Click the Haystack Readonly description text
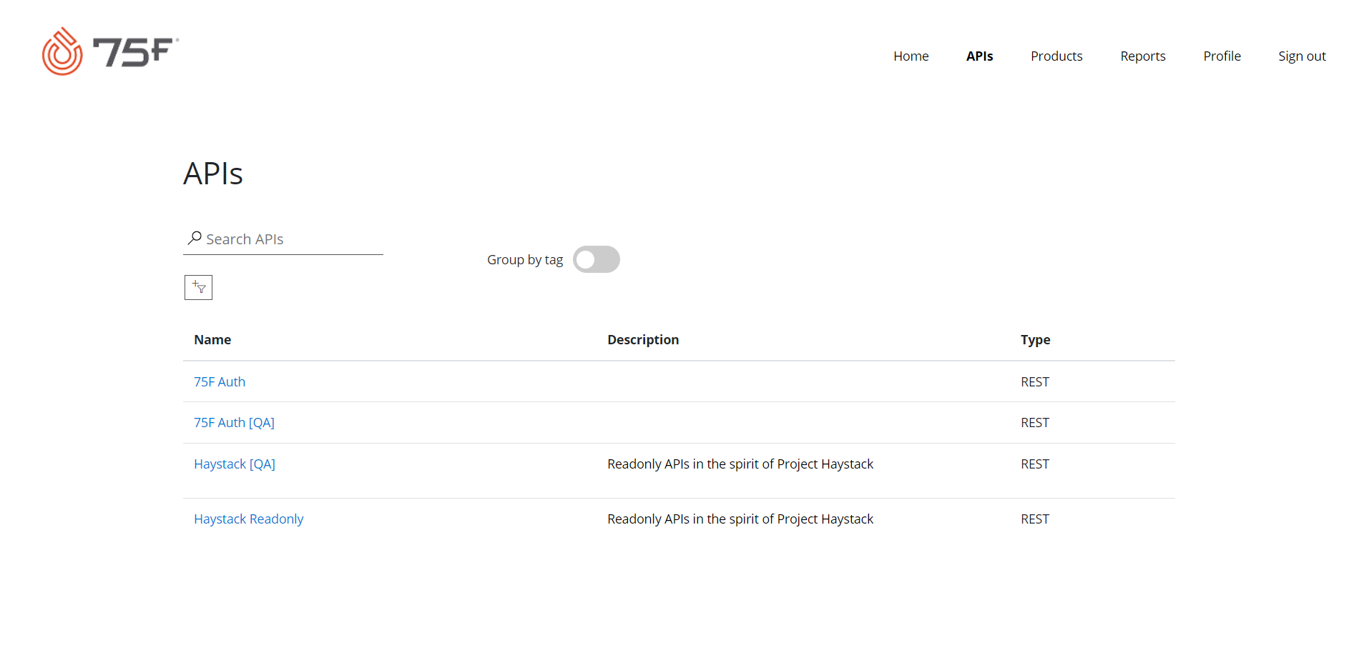Image resolution: width=1354 pixels, height=645 pixels. (740, 519)
